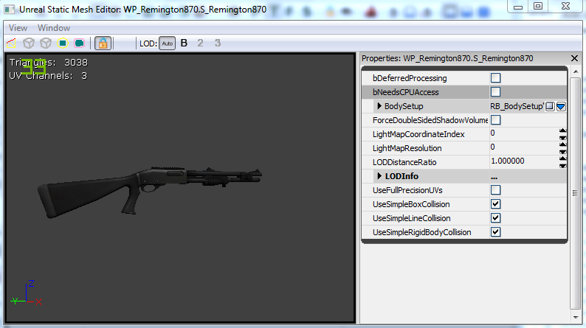Select the LODDistanceRatio property label
Viewport: 586px width, 328px height.
click(x=404, y=162)
